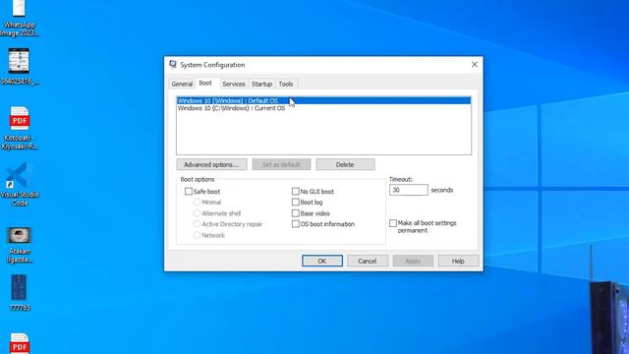Launch Visual Studio Code from desktop

click(20, 185)
